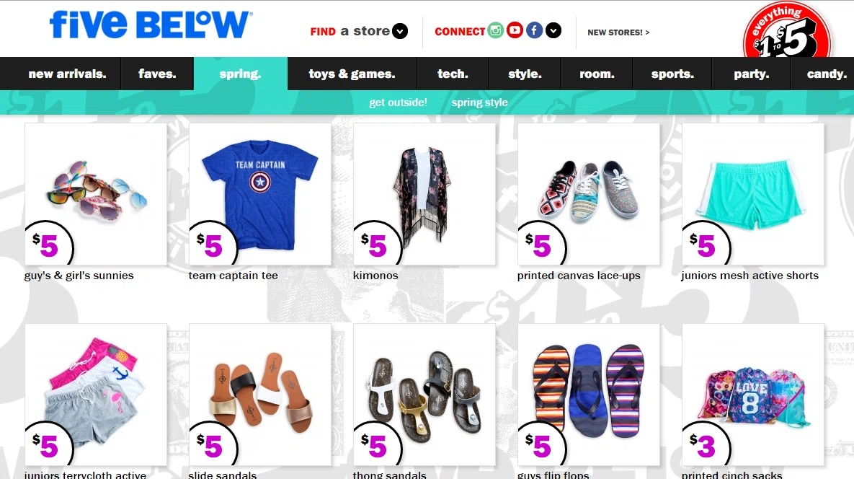Open the New Stores link
The height and width of the screenshot is (479, 854).
coord(618,32)
